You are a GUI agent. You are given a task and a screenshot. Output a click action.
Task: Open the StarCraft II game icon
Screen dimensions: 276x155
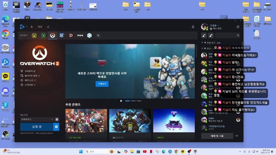click(x=62, y=36)
